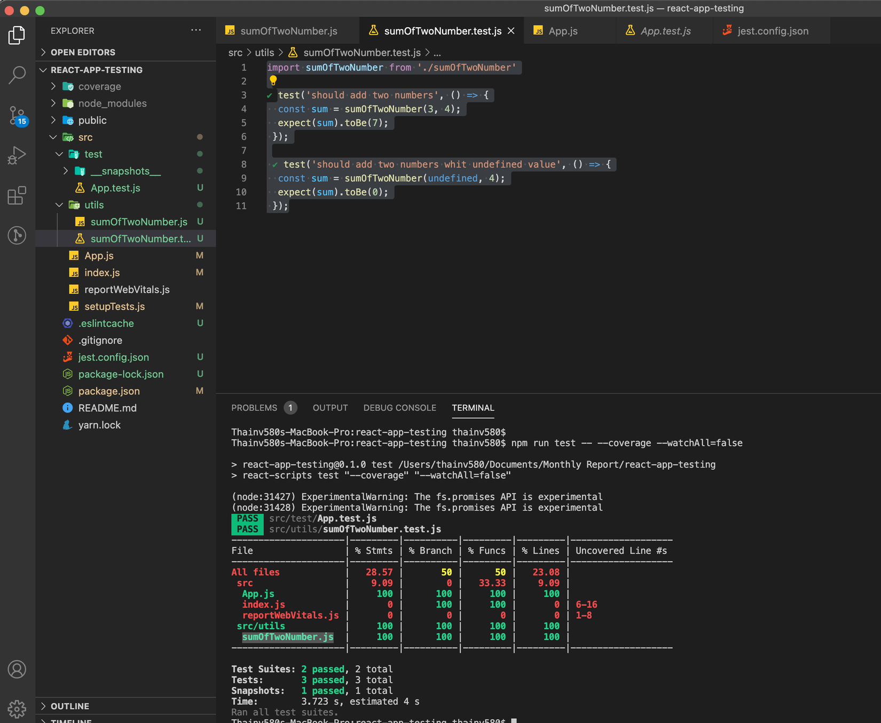Open the DEBUG CONSOLE panel tab
Viewport: 881px width, 723px height.
[x=399, y=408]
